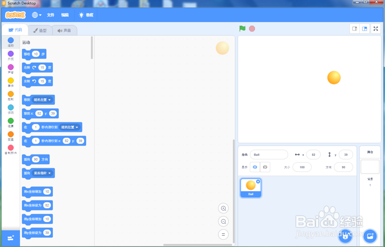
Task: Select the Ball sprite thumbnail
Action: click(x=251, y=187)
